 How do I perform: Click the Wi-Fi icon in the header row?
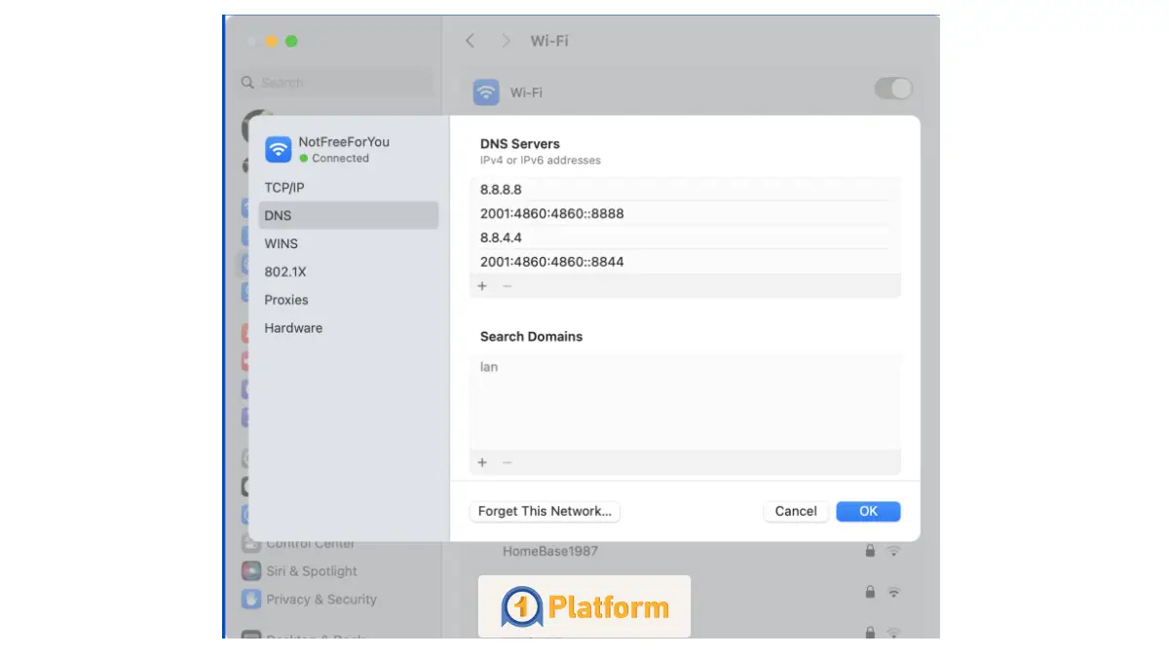point(485,91)
